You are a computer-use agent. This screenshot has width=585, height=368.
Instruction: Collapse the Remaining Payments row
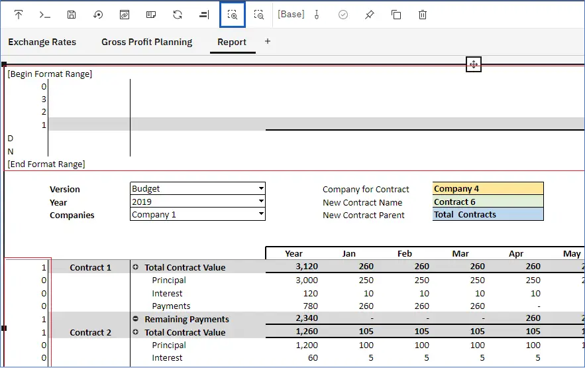[x=136, y=319]
